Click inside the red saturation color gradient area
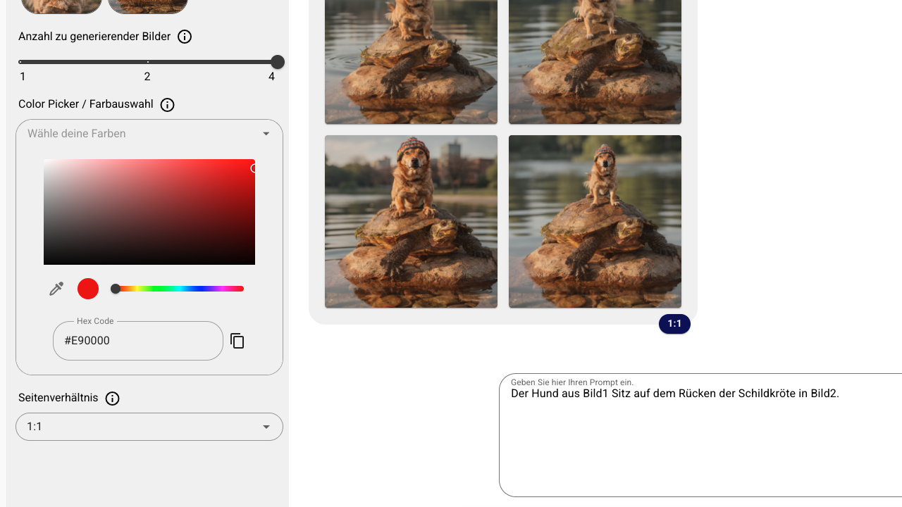902x507 pixels. tap(149, 212)
